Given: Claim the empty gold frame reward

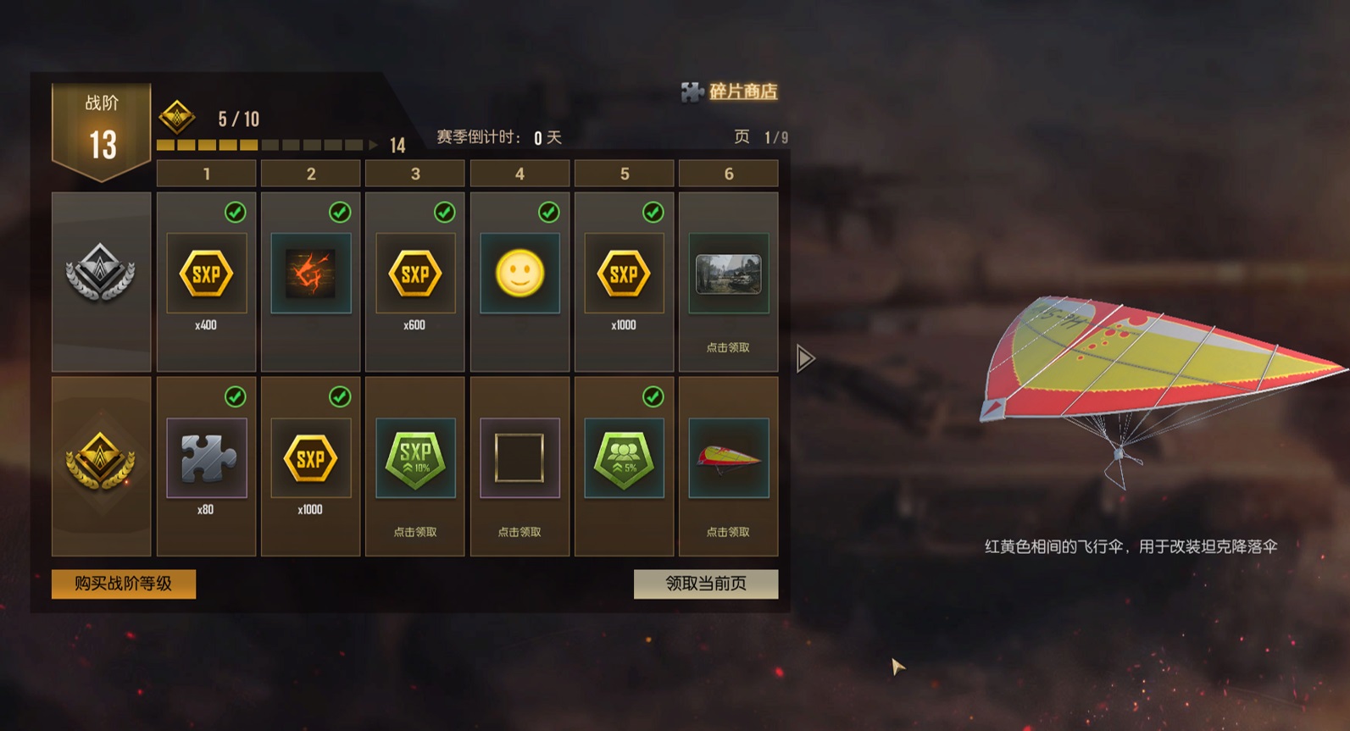Looking at the screenshot, I should pyautogui.click(x=519, y=458).
